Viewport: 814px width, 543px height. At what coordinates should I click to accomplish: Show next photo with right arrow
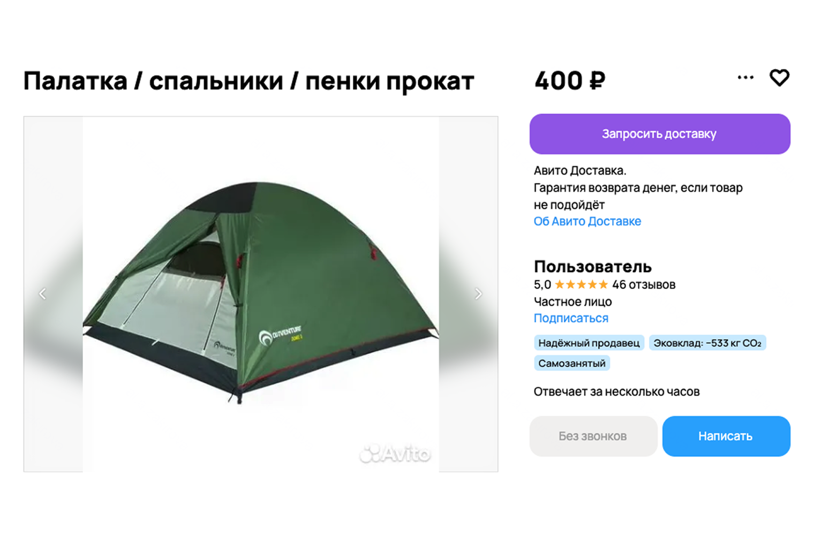point(478,294)
